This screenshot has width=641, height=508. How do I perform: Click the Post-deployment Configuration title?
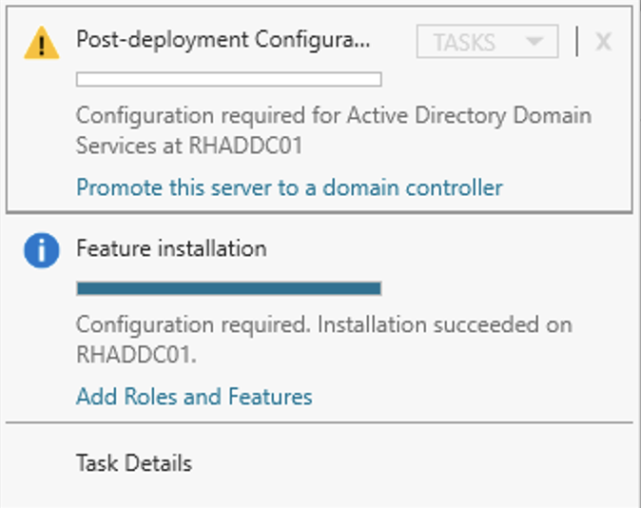pyautogui.click(x=223, y=40)
